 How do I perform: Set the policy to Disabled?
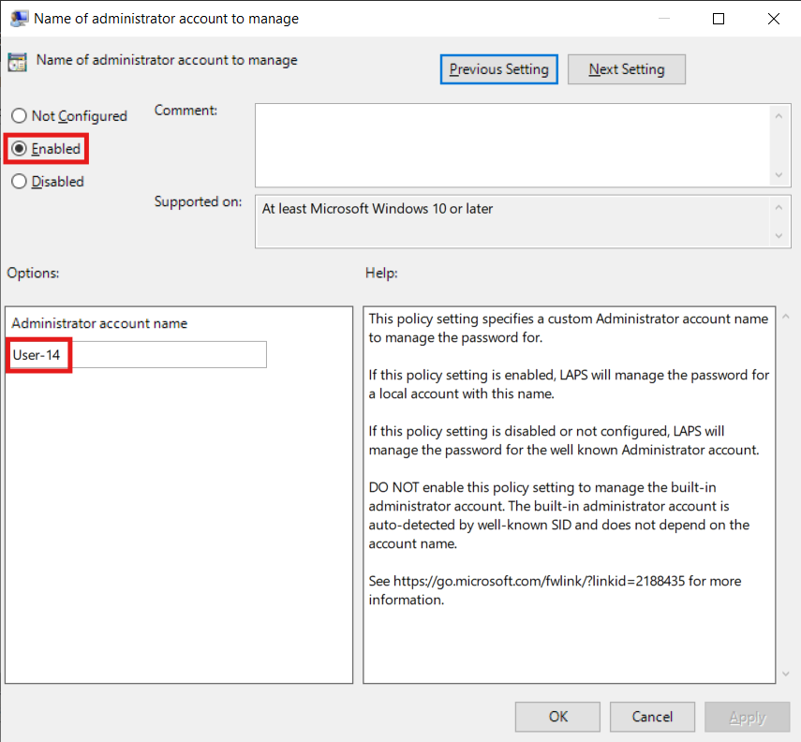pos(19,182)
